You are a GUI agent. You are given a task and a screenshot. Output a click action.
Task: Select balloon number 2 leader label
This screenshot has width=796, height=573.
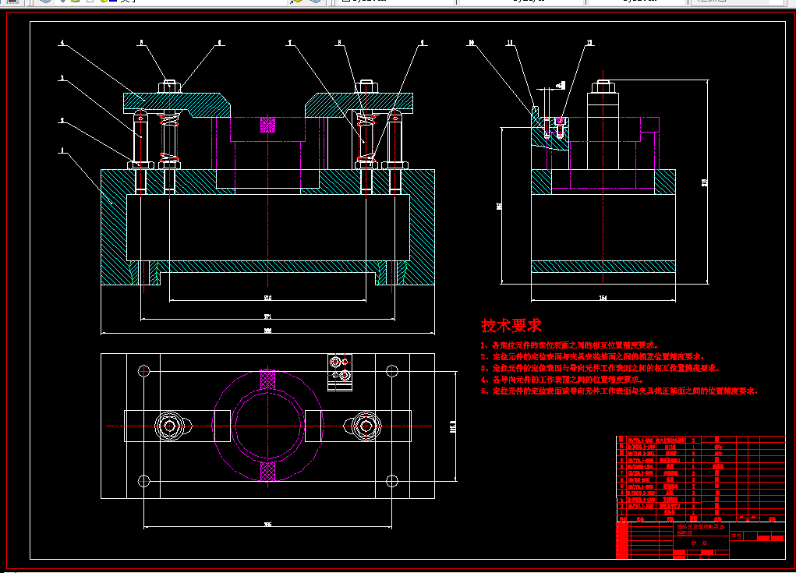click(62, 121)
